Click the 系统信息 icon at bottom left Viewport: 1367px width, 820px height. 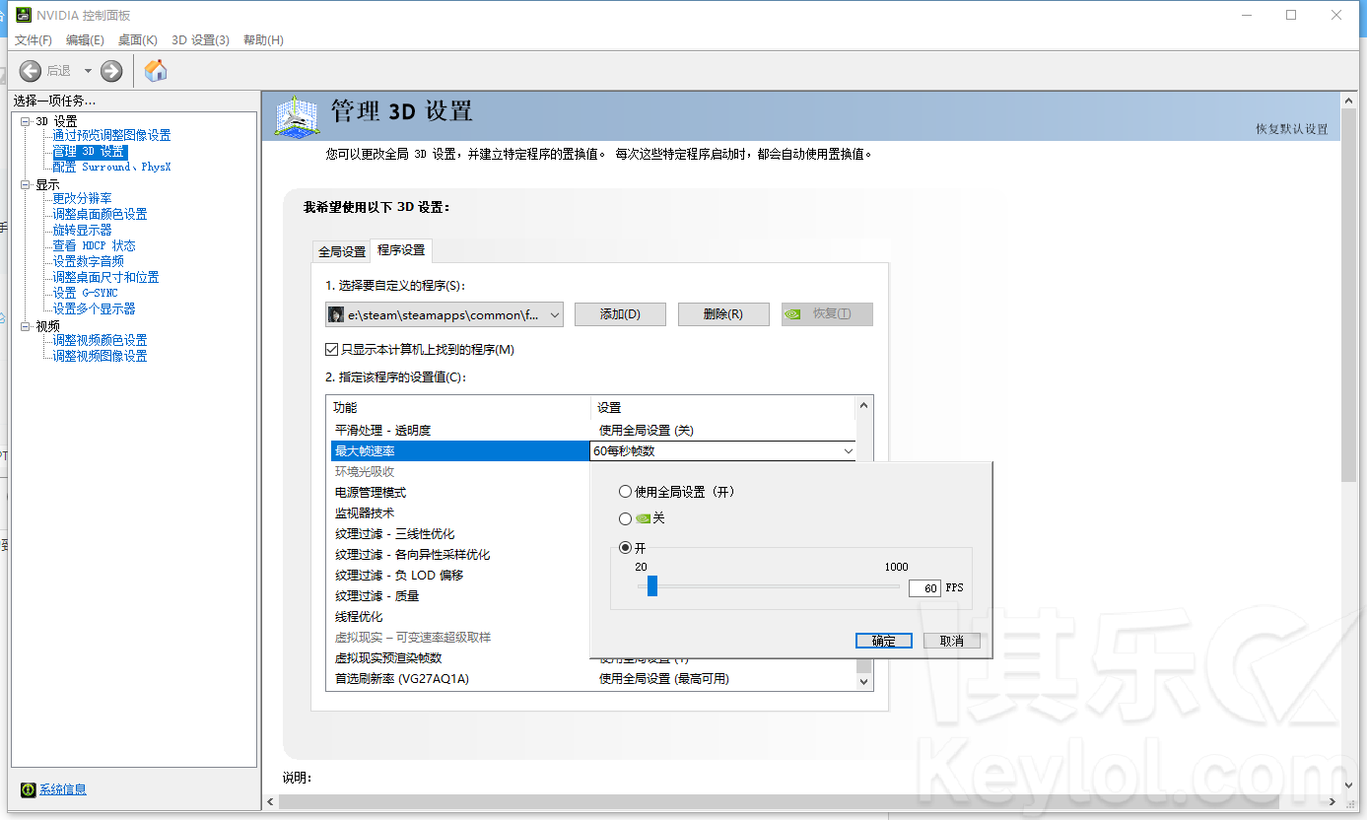tap(28, 789)
